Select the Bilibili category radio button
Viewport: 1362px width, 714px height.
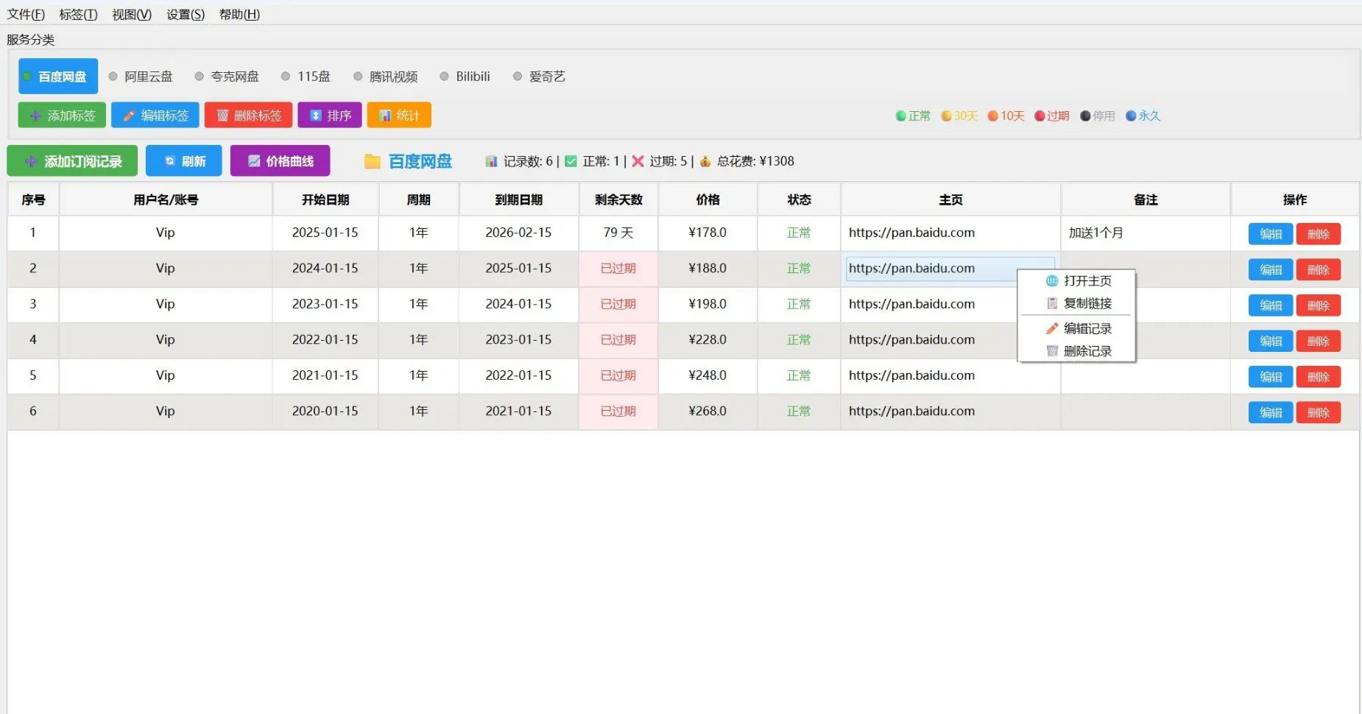click(445, 77)
